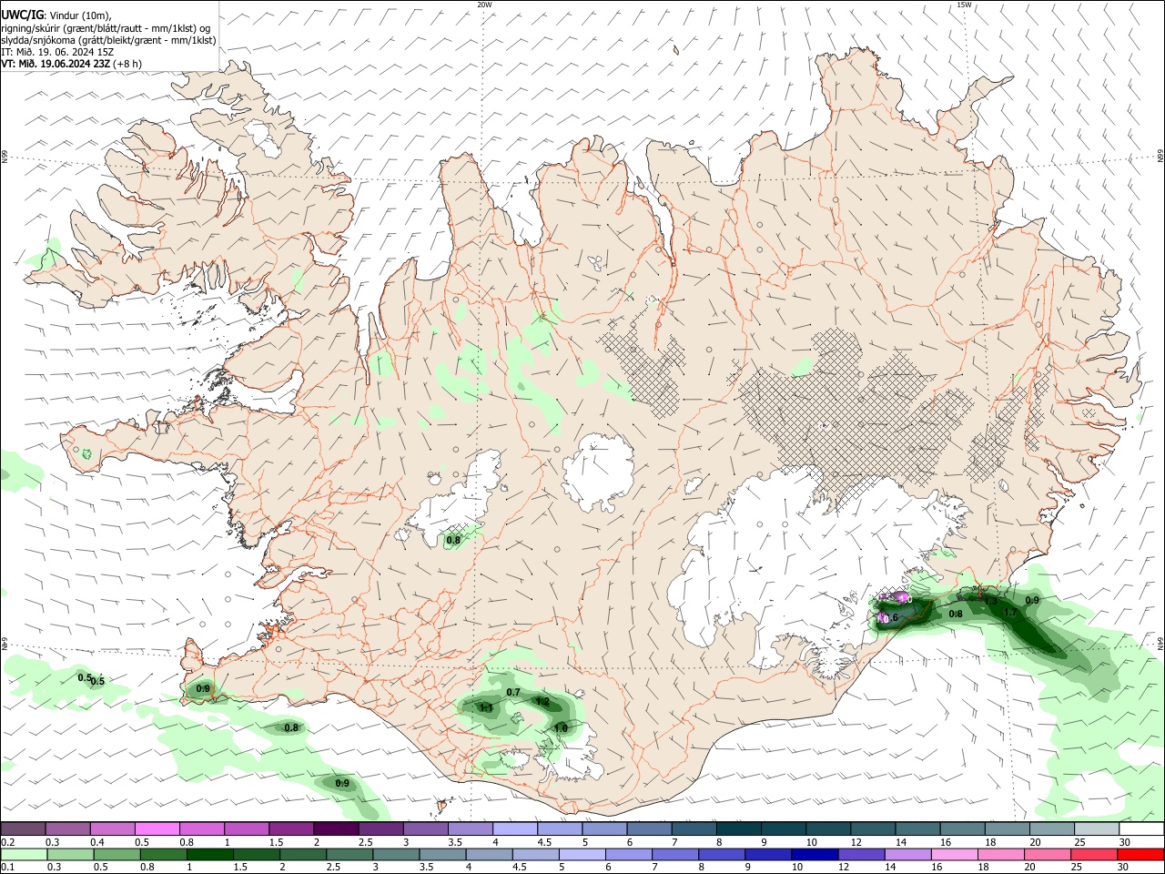Click the pink 20 swatch in the lower legend row
Screen dimensions: 1165x874
[x=1048, y=854]
